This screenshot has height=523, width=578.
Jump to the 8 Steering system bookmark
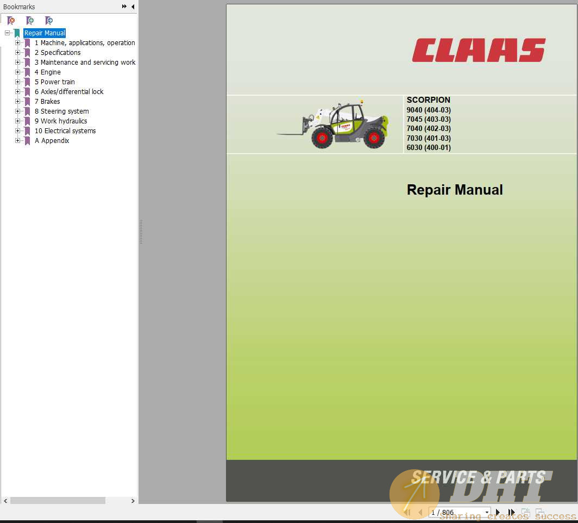click(x=61, y=111)
